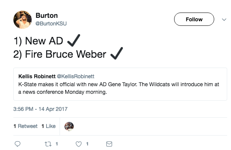Image resolution: width=231 pixels, height=150 pixels.
Task: Click the checkmark after New AD
Action: (74, 40)
